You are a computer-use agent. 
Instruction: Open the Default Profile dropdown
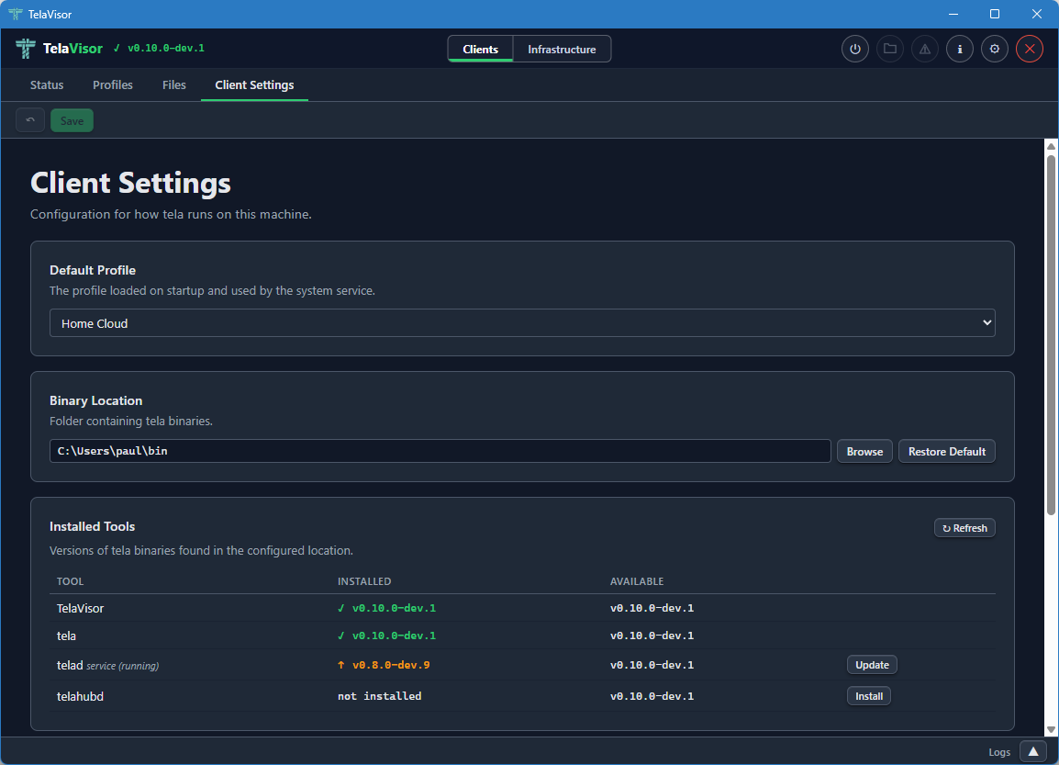(522, 322)
